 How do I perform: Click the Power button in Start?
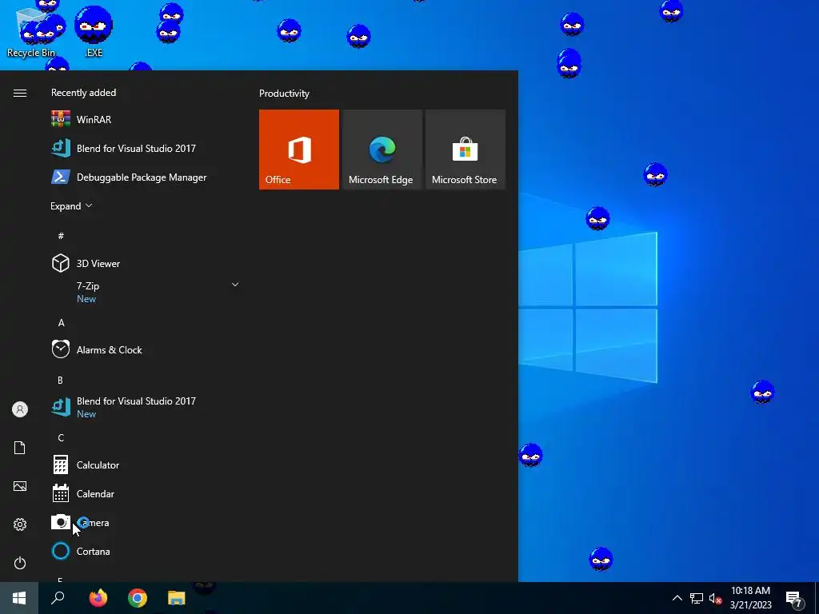20,563
